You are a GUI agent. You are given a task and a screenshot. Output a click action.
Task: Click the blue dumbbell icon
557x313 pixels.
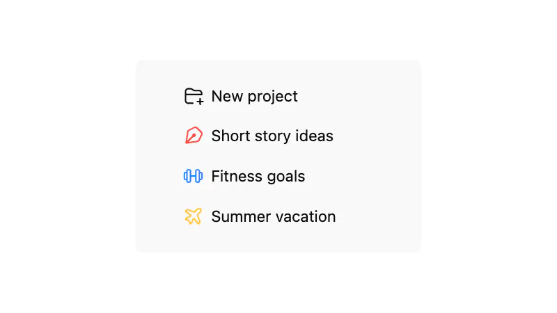coord(193,177)
